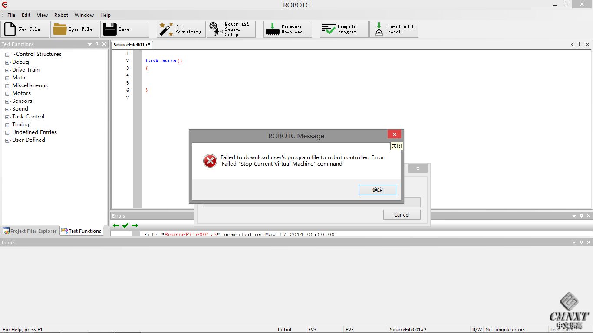Click the green checkmark in Errors toolbar
This screenshot has width=593, height=333.
coord(125,225)
